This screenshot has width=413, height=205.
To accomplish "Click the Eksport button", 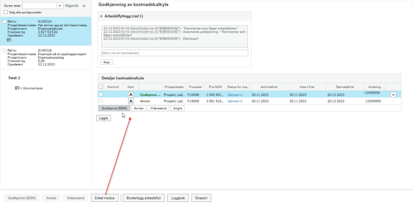I will coord(201,198).
